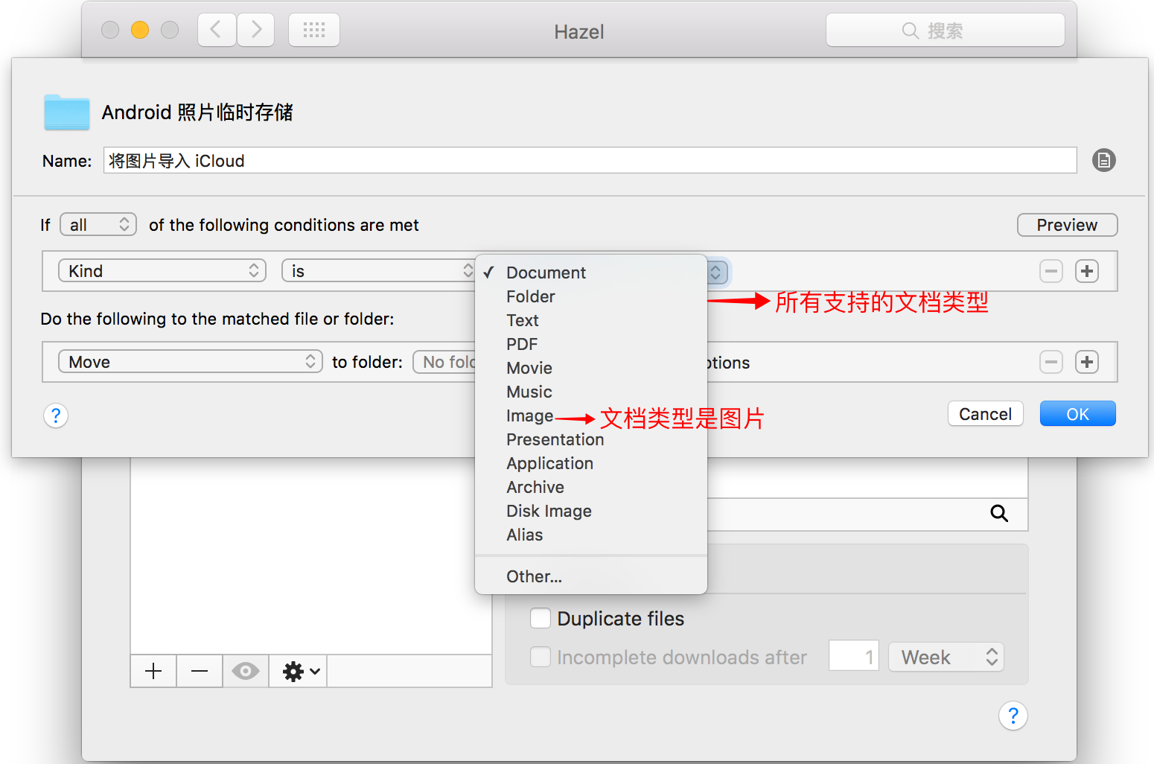Viewport: 1154px width, 764px height.
Task: Open help for the rule editor
Action: pos(56,416)
